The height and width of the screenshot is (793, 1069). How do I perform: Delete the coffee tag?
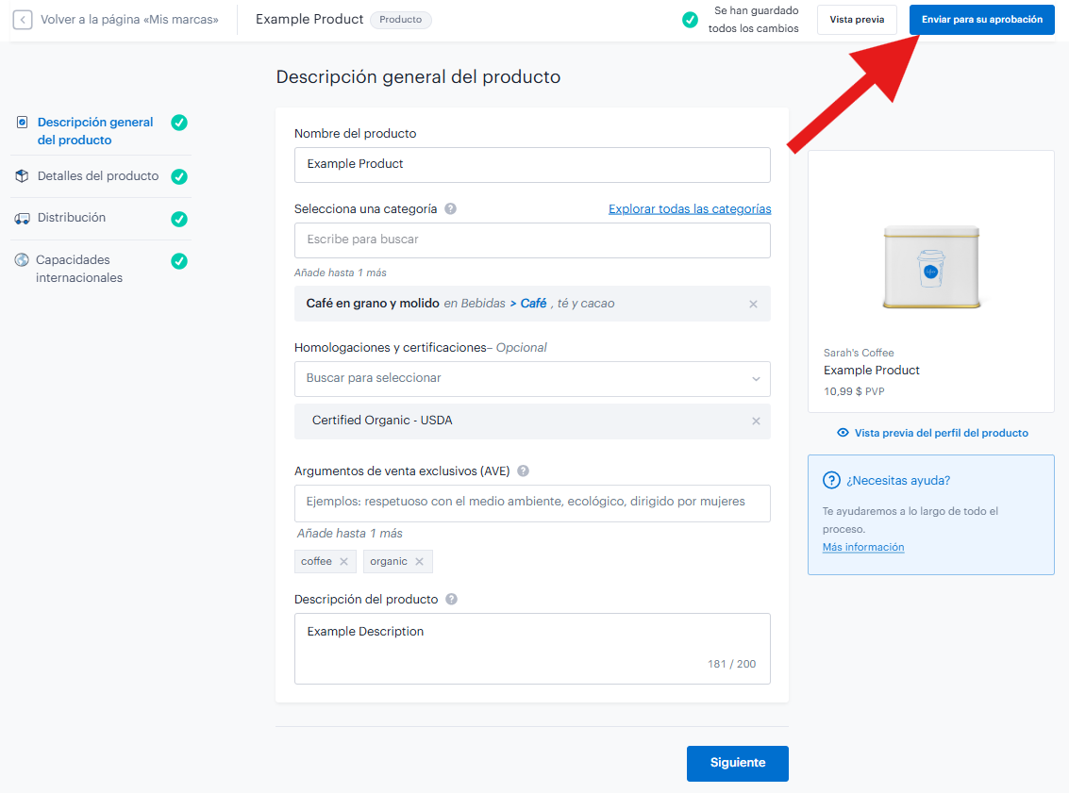click(x=343, y=562)
